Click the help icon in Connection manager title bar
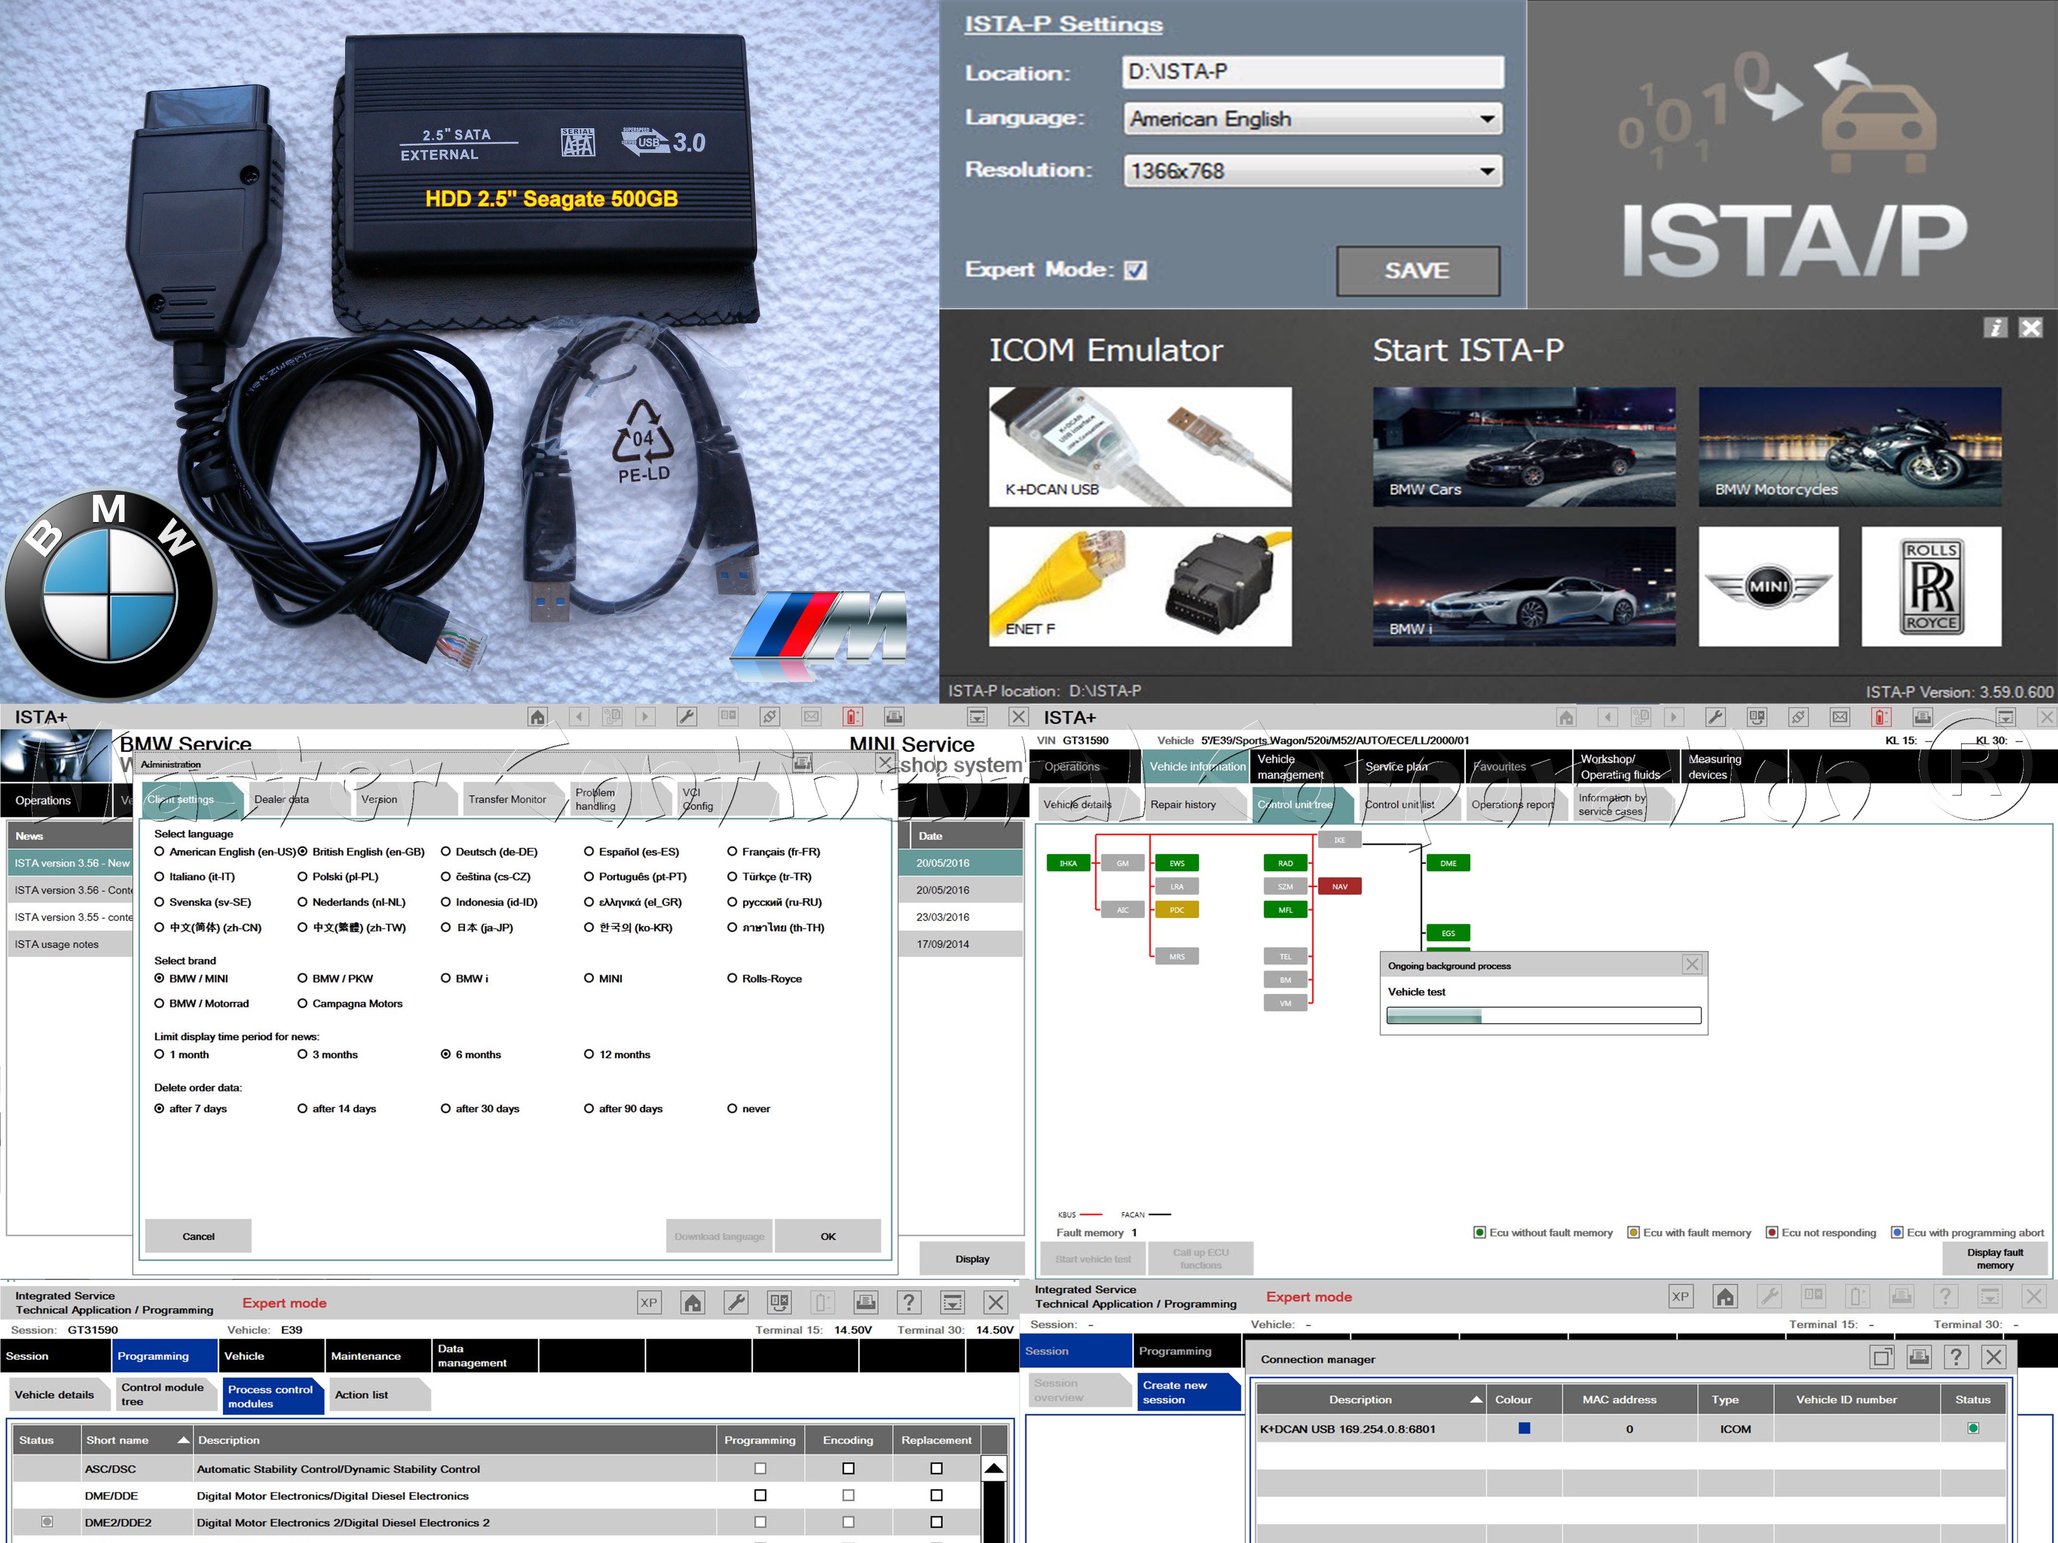Viewport: 2058px width, 1543px height. click(1956, 1357)
